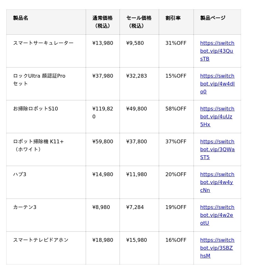Open the switchbot.vip/43QusTB product link

coord(217,51)
